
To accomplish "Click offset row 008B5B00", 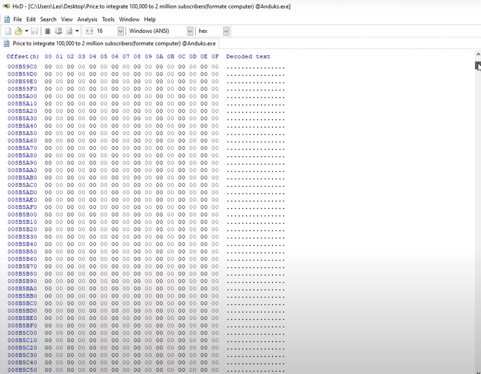I will point(22,214).
